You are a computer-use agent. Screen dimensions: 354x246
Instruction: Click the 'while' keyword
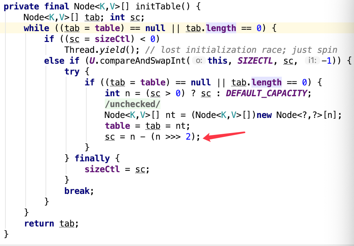[x=36, y=28]
